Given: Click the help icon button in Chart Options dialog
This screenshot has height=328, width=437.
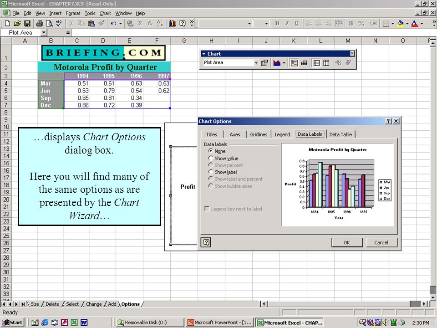Looking at the screenshot, I should (206, 242).
